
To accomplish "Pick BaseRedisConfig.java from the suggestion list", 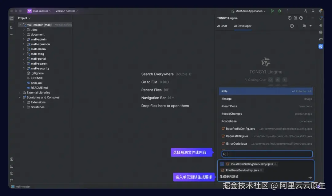I will click(266, 129).
